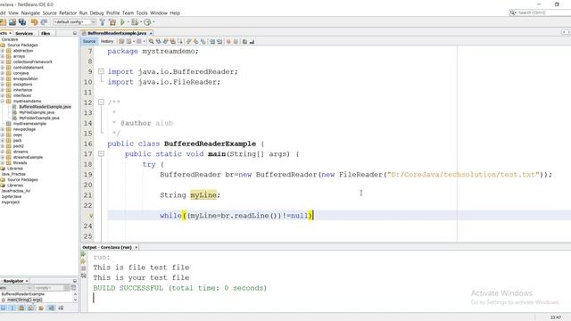Viewport: 571px width, 321px height.
Task: Toggle Highlight Search icon in editor toolbar
Action: [x=172, y=42]
